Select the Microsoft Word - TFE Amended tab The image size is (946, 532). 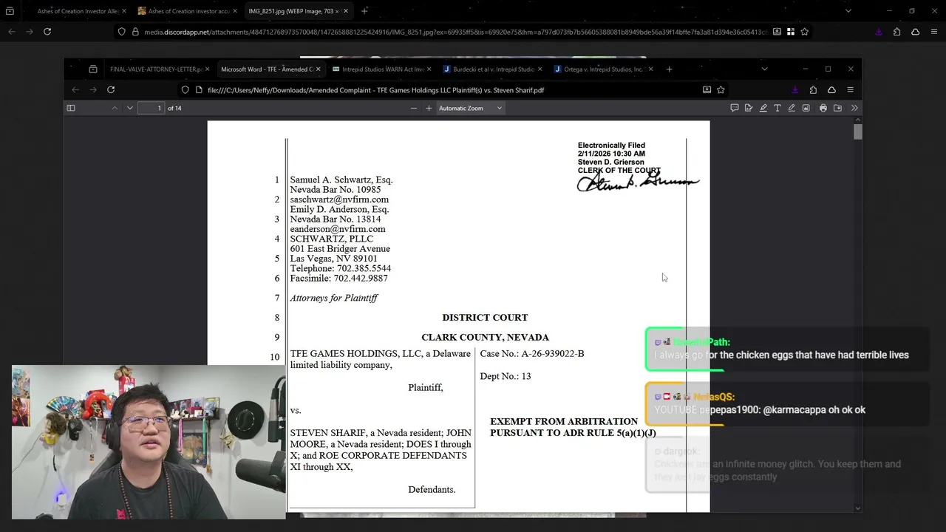[266, 69]
